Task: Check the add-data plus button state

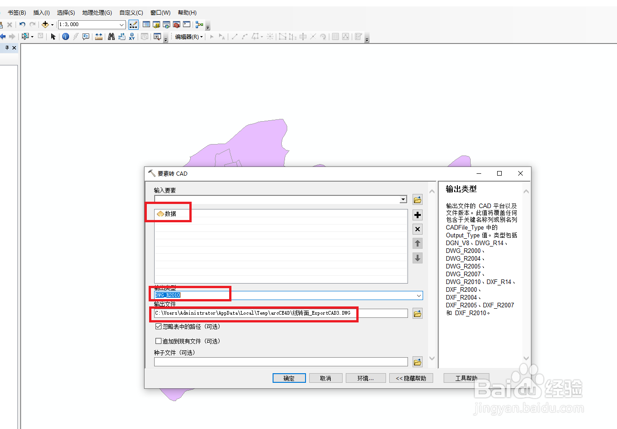Action: 417,214
